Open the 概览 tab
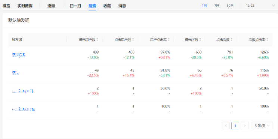278x139 pixels. (6, 6)
